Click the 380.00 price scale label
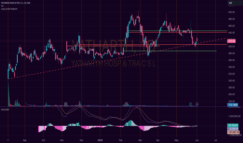 pos(231,53)
